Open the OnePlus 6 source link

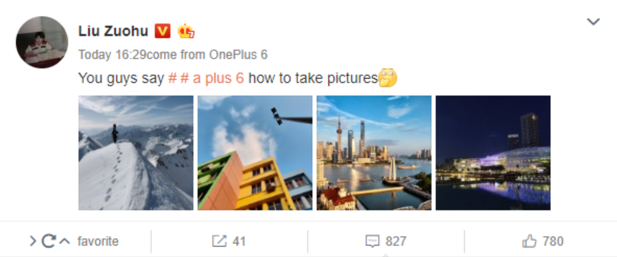pyautogui.click(x=238, y=55)
